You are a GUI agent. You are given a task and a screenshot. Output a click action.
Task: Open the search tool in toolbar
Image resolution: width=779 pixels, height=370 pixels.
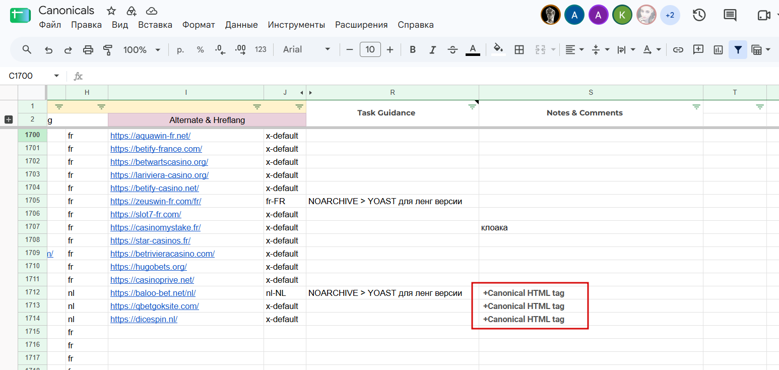pos(27,49)
